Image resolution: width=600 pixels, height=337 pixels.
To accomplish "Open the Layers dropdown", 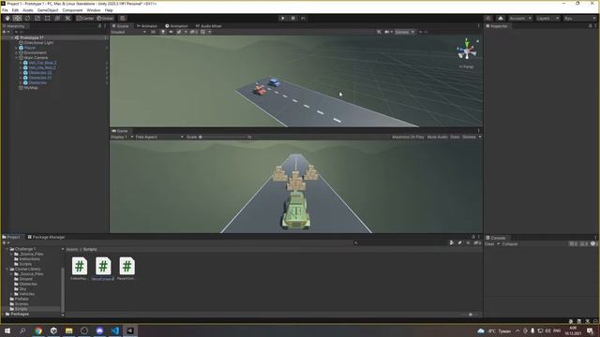I will 547,19.
